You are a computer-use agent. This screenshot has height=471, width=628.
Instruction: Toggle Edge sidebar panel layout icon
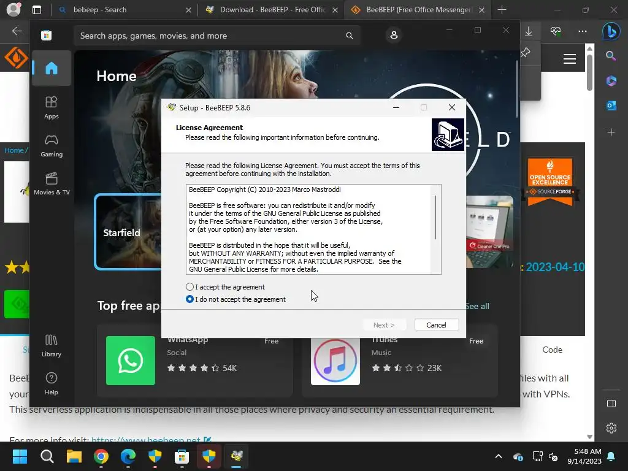coord(611,404)
